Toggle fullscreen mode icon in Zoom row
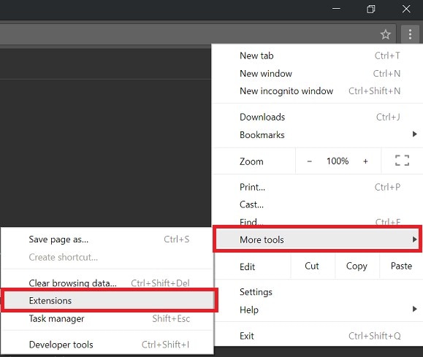423x357 pixels. tap(402, 161)
